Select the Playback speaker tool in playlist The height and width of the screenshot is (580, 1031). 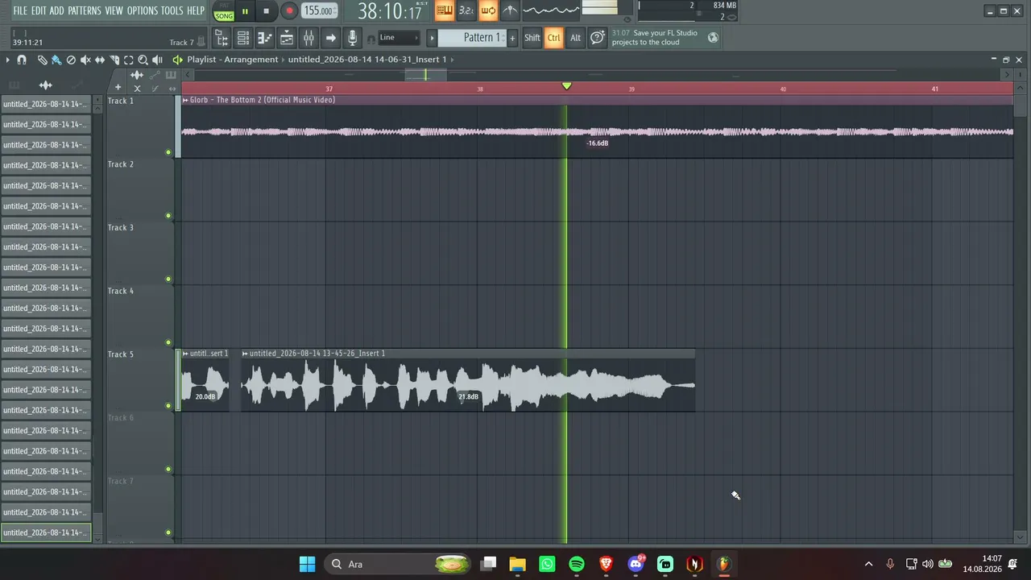coord(158,60)
